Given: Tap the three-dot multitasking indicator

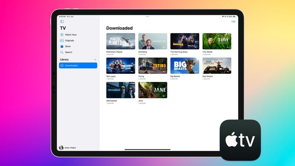Looking at the screenshot, I should point(147,17).
